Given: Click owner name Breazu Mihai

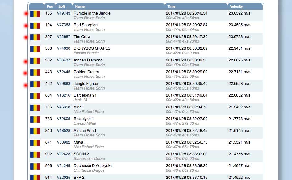Looking at the screenshot, I should [85, 123].
